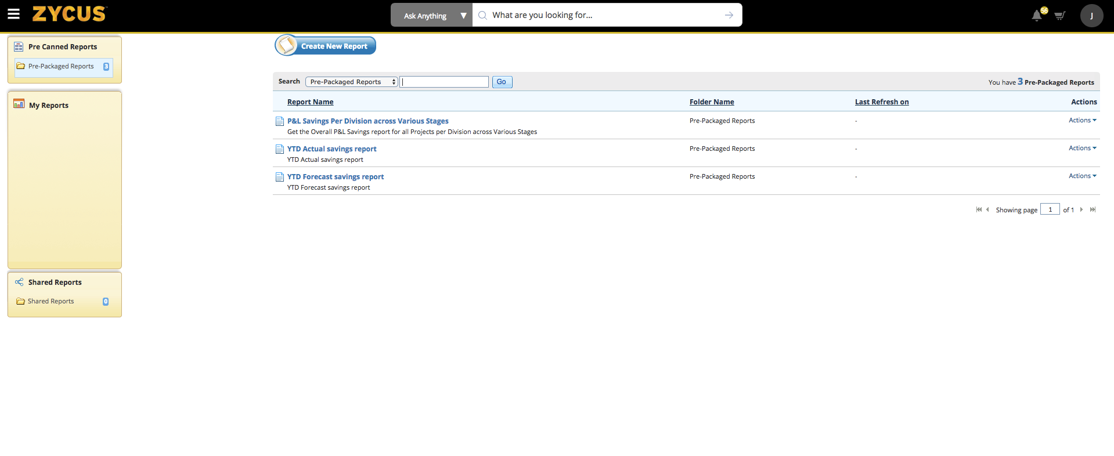Open the Pre-Packaged Reports search dropdown
This screenshot has height=456, width=1114.
[x=351, y=82]
